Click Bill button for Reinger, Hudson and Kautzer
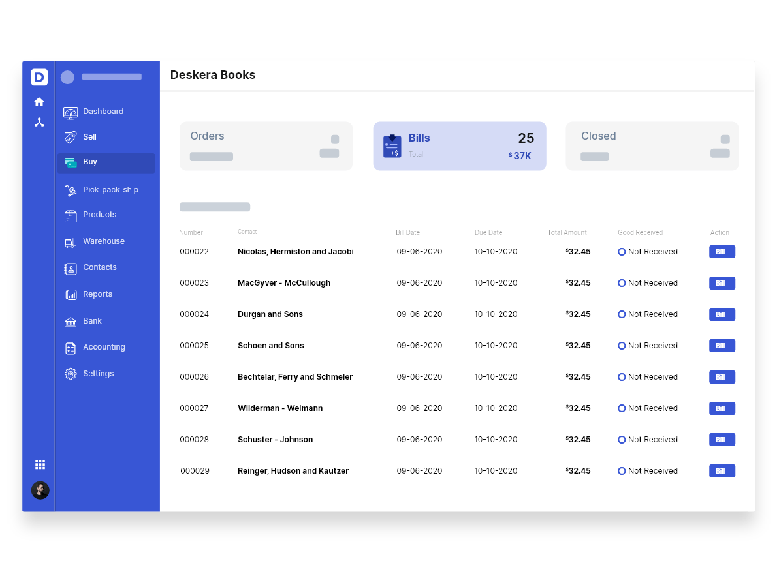The height and width of the screenshot is (574, 779). tap(722, 470)
